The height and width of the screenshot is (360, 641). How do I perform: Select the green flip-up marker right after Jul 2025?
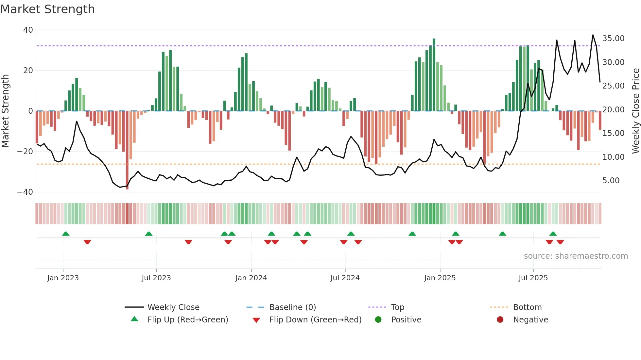[553, 234]
